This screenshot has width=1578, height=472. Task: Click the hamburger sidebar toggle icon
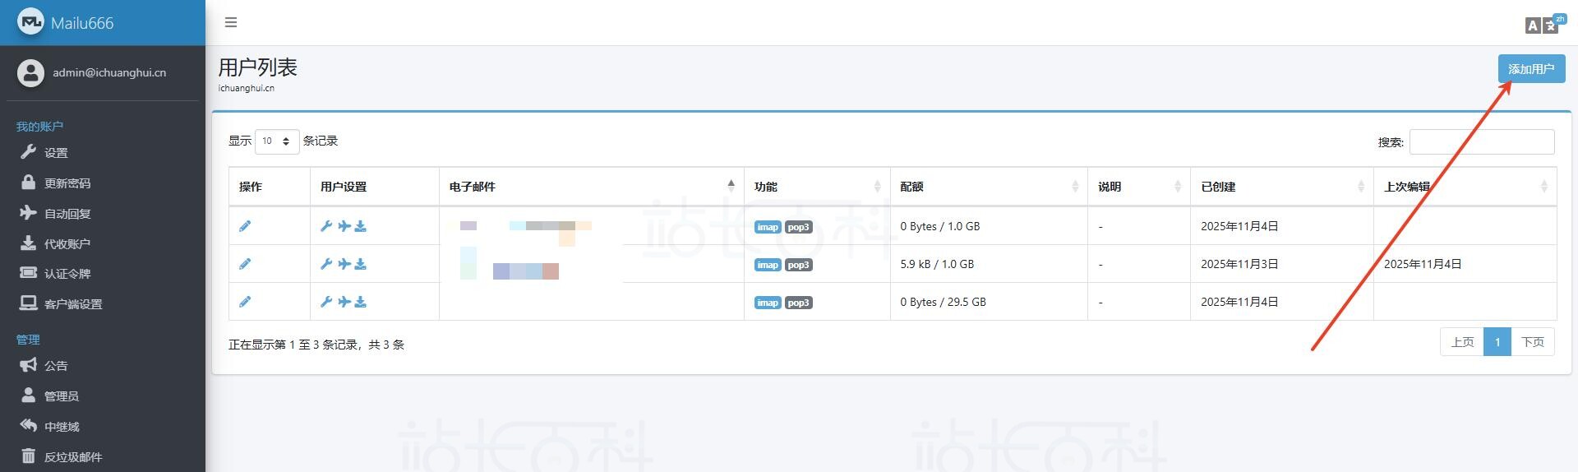click(231, 22)
